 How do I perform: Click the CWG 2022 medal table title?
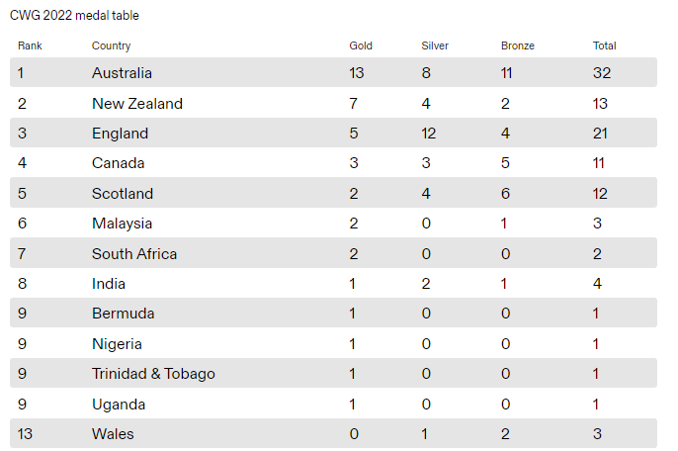click(x=74, y=15)
